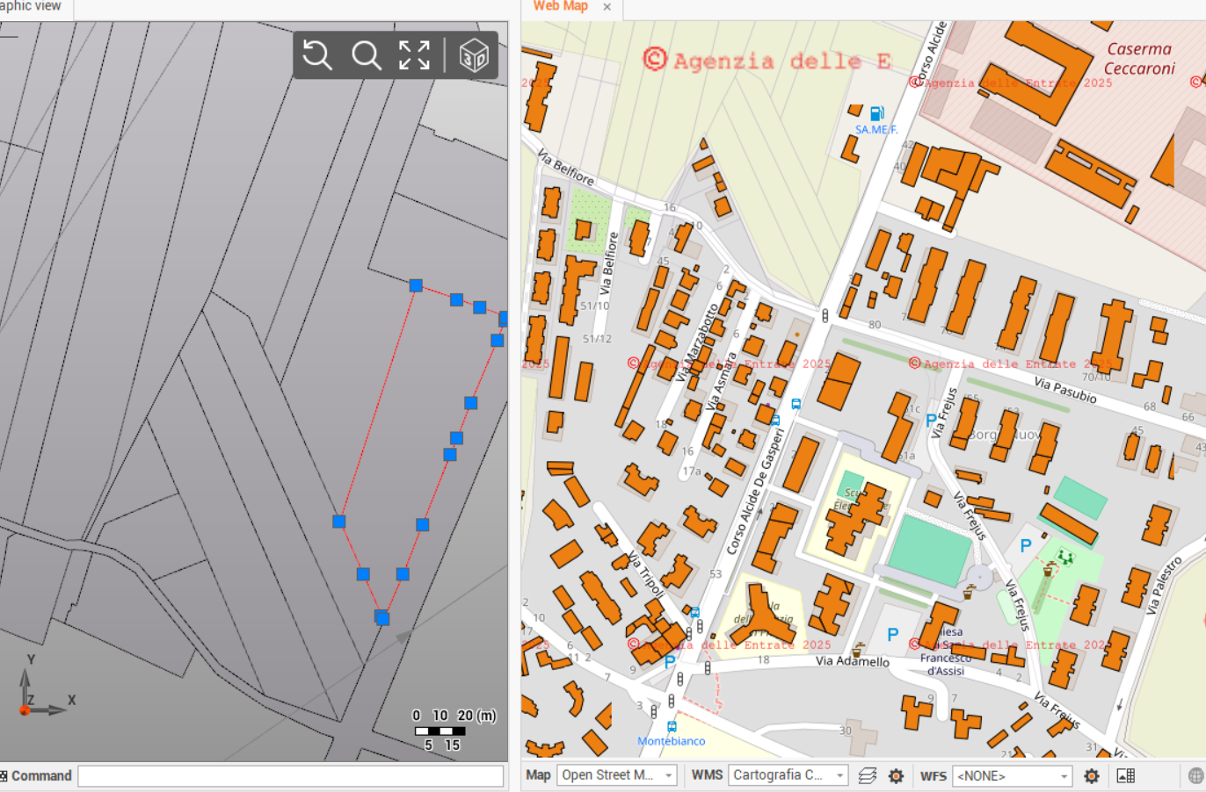The image size is (1206, 792).
Task: Click the XYZ axis origin indicator
Action: click(25, 709)
